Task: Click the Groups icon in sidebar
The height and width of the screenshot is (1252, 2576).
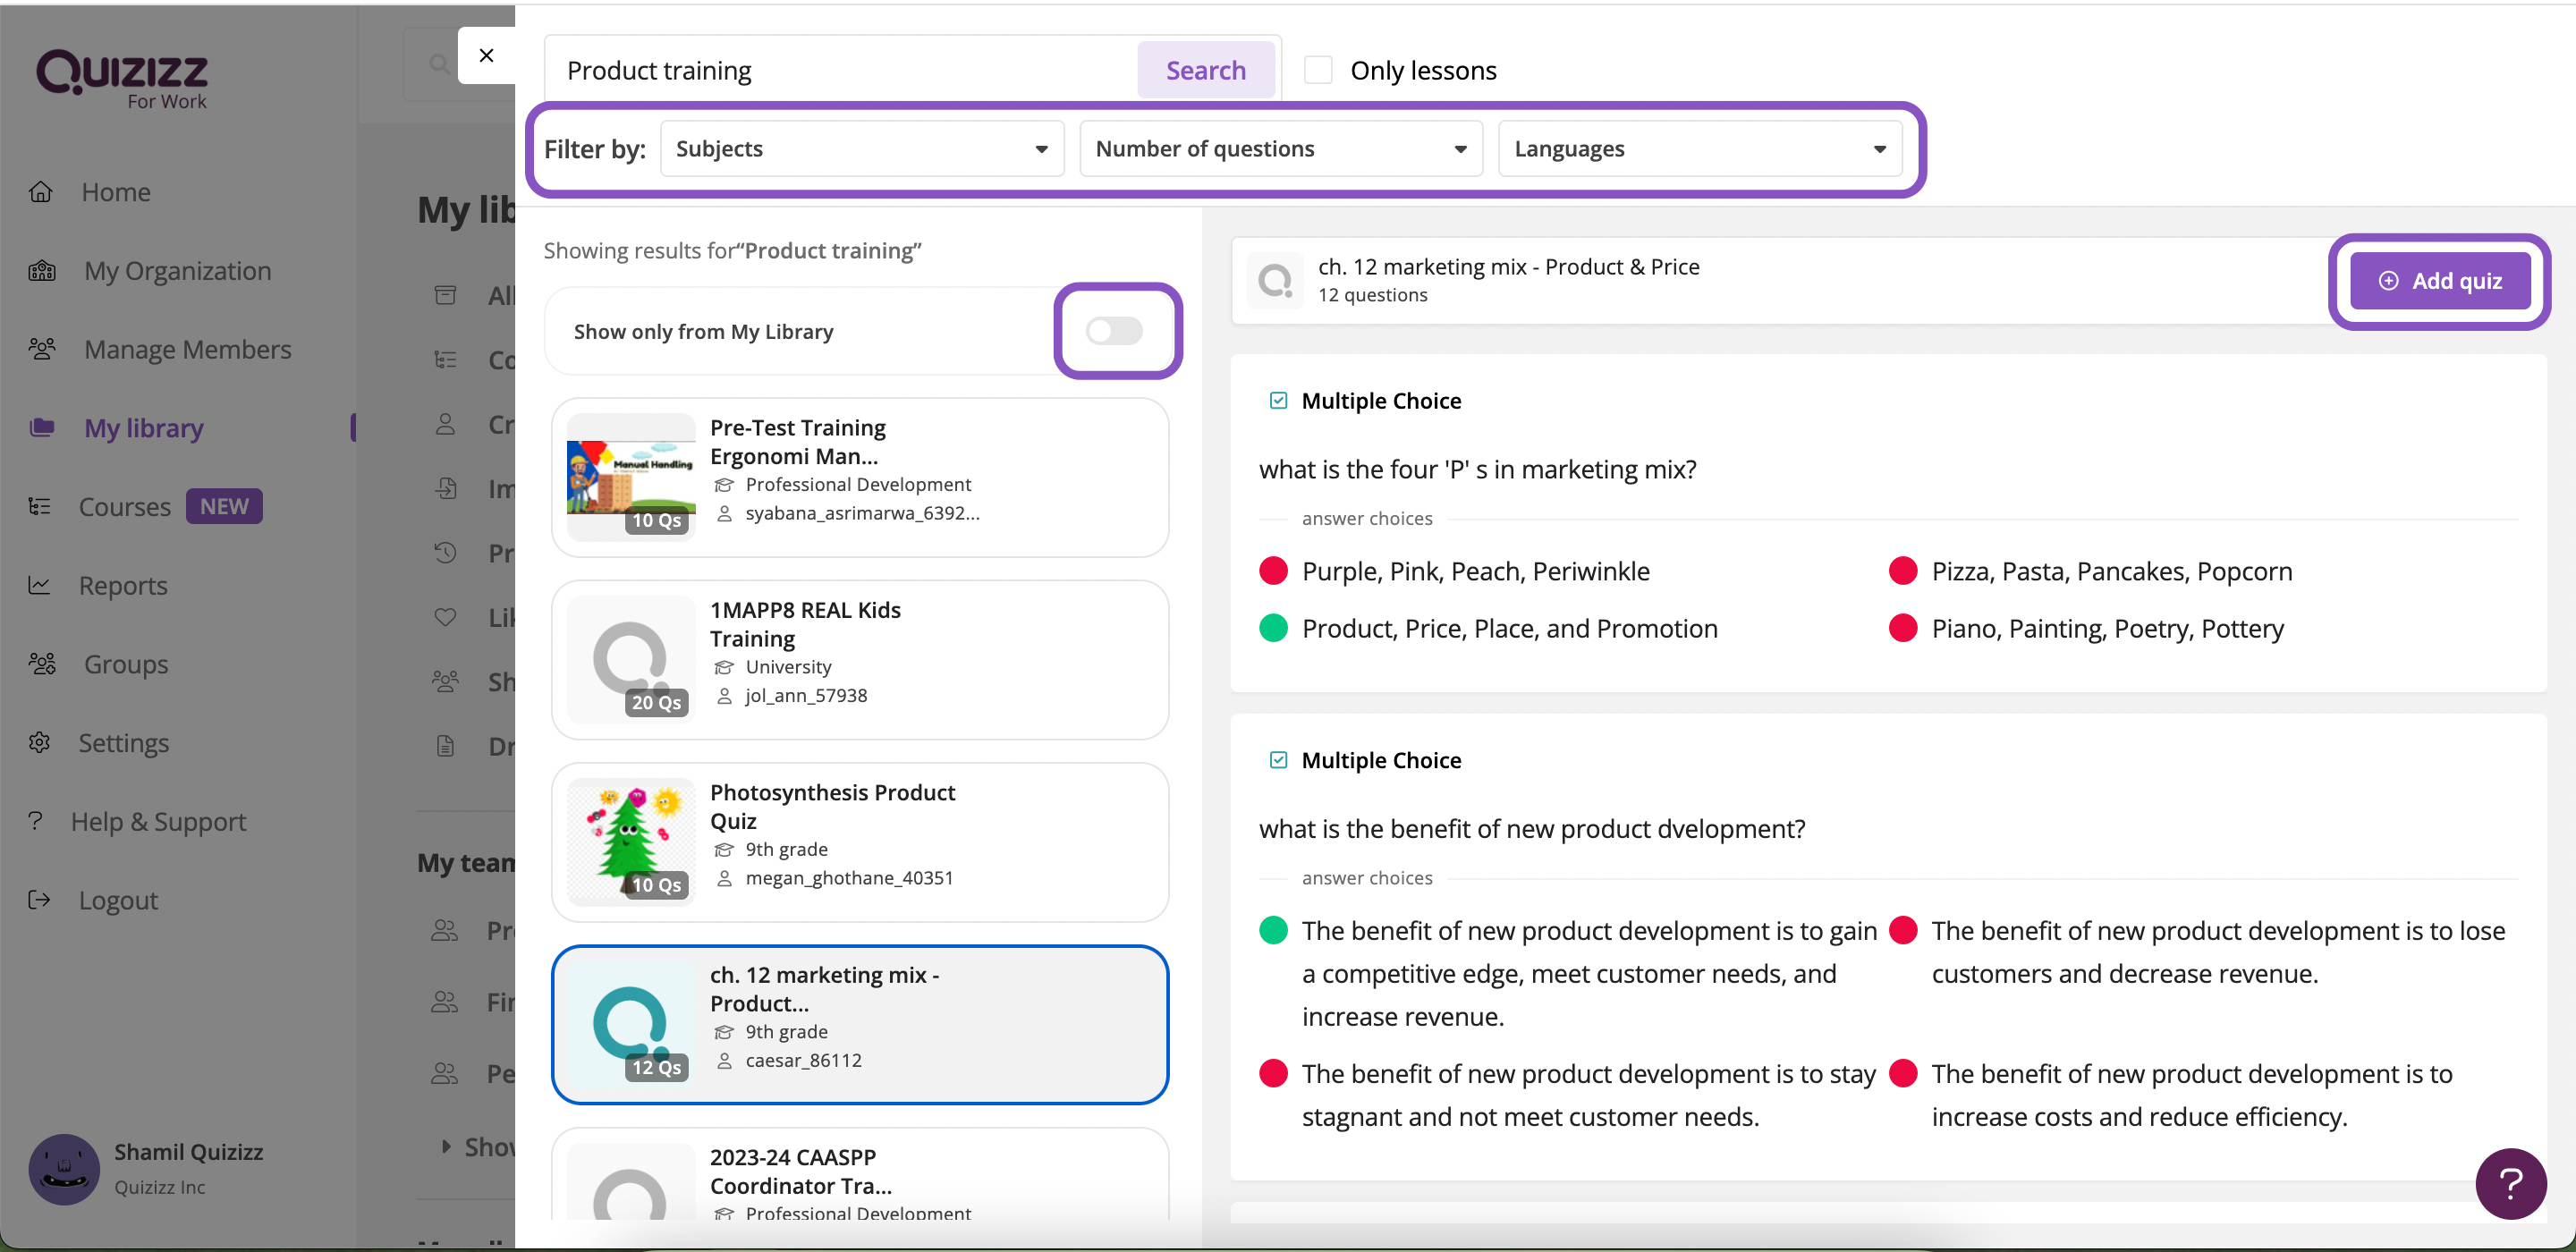Action: point(42,664)
